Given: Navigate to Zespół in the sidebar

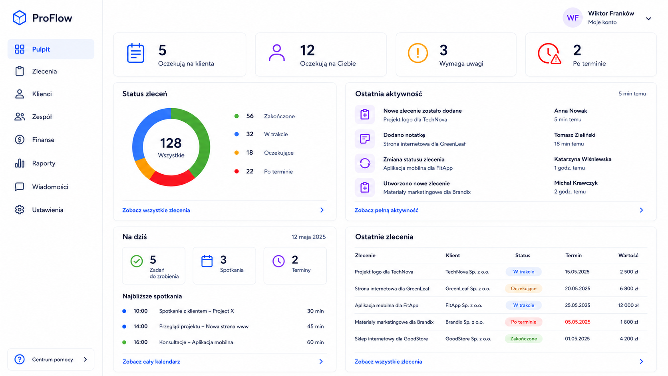Looking at the screenshot, I should pyautogui.click(x=51, y=117).
